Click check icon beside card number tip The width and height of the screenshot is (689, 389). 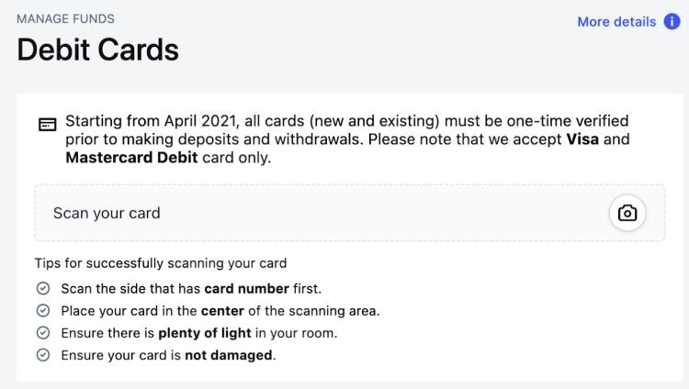pos(43,288)
